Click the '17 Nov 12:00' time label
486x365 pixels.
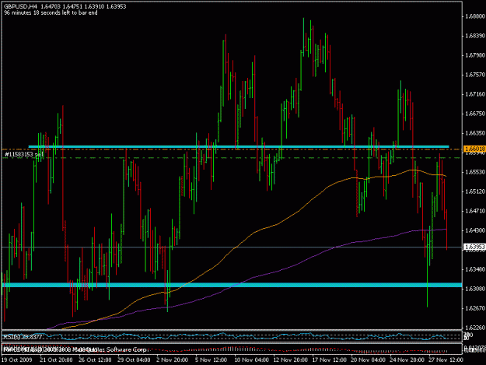(x=329, y=360)
